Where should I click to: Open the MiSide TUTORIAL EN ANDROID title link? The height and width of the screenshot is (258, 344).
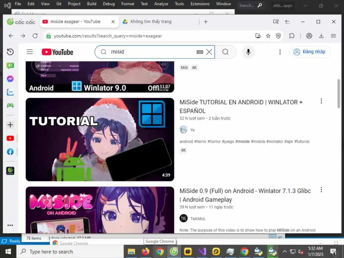tap(241, 106)
